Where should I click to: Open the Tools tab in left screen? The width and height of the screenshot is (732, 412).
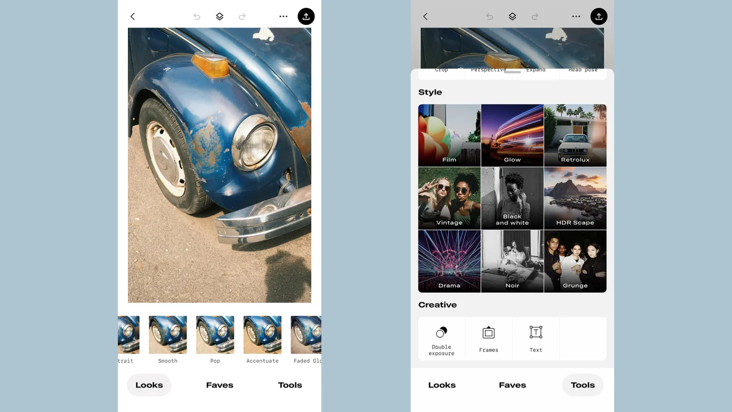click(290, 385)
